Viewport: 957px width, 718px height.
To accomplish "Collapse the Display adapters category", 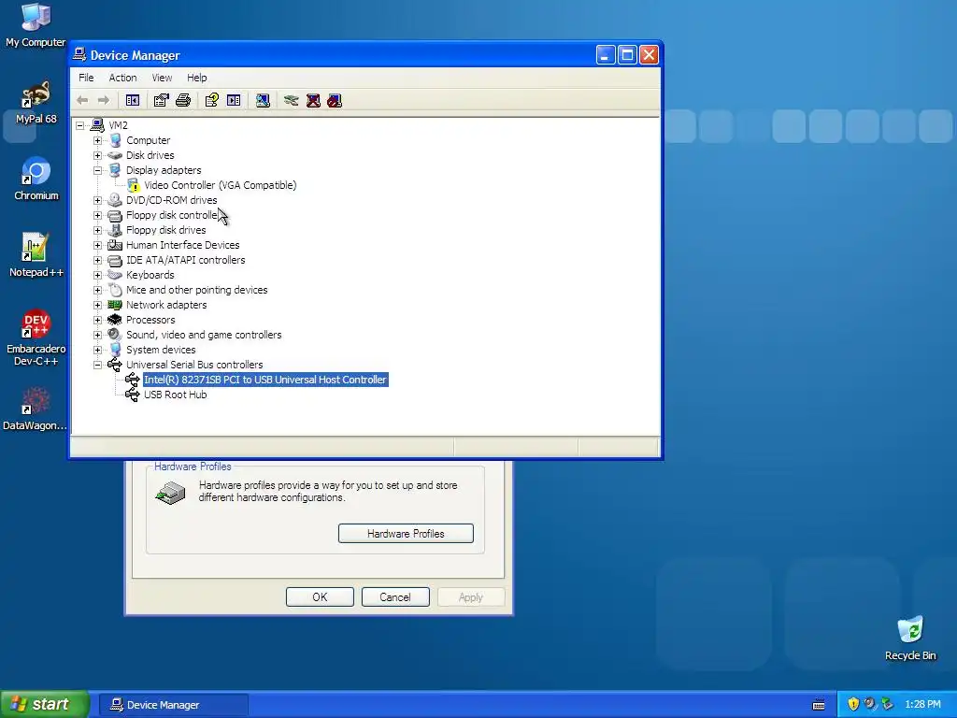I will click(x=97, y=170).
